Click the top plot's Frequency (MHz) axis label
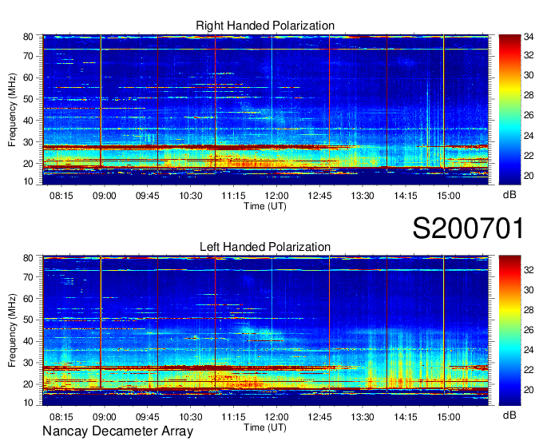The height and width of the screenshot is (441, 543). point(12,109)
